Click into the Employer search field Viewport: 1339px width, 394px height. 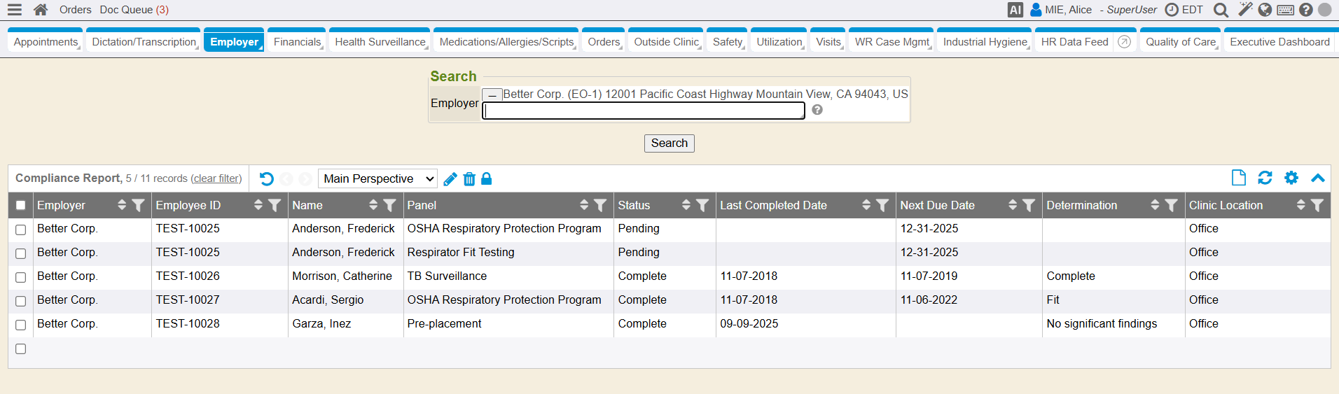(644, 111)
